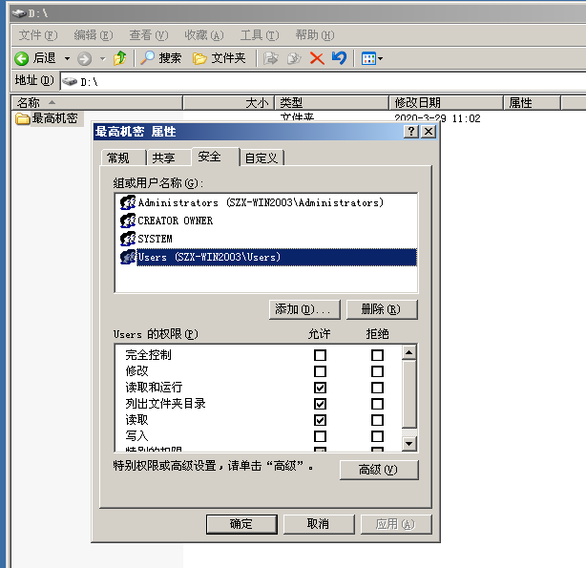Click the blue Undo arrow icon
The image size is (586, 568).
(339, 58)
